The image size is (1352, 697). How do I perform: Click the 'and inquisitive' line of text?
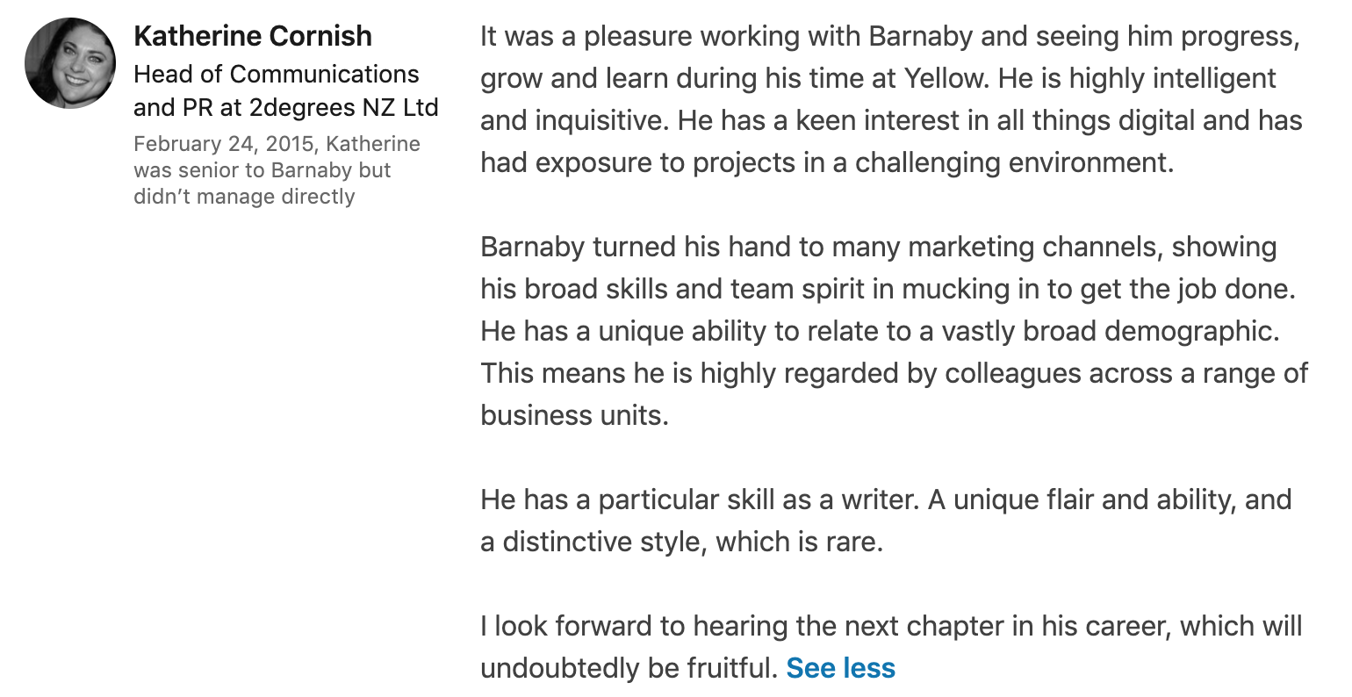[891, 120]
